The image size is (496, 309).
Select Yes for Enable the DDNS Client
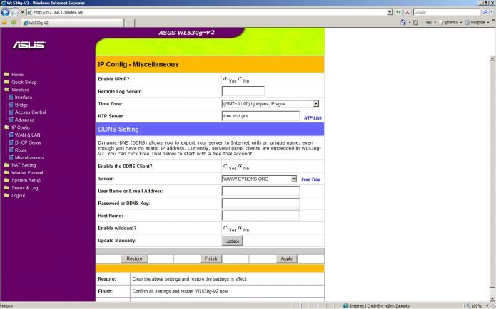point(226,166)
